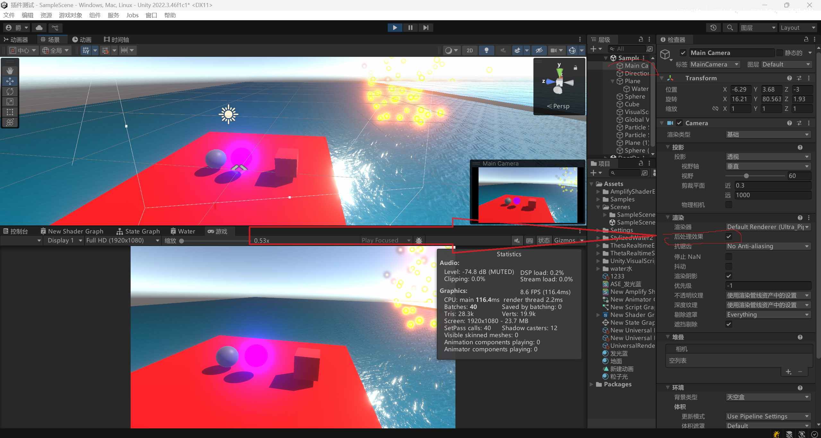Mute game audio in the Game view toolbar
Image resolution: width=821 pixels, height=438 pixels.
[516, 240]
